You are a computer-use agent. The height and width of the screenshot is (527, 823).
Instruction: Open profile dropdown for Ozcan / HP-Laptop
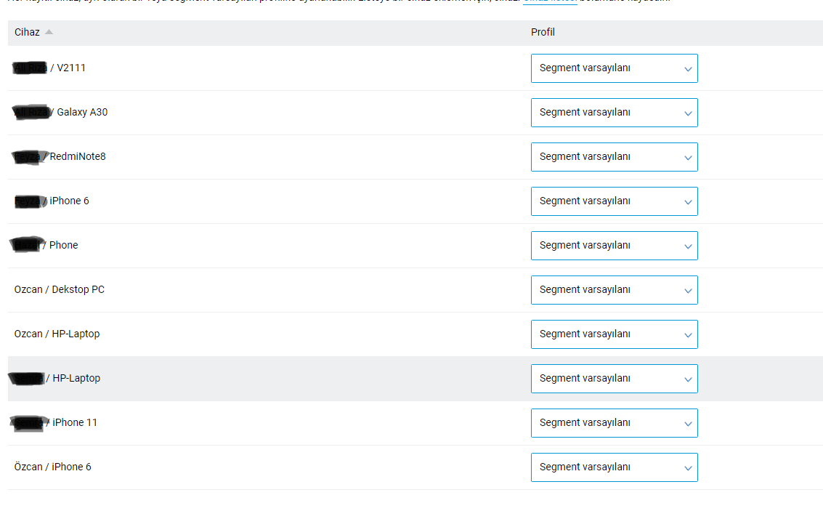coord(614,334)
